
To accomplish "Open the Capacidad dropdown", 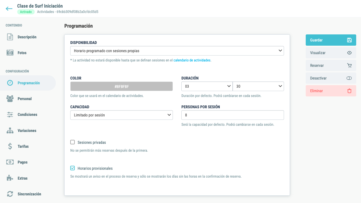I will pos(122,115).
